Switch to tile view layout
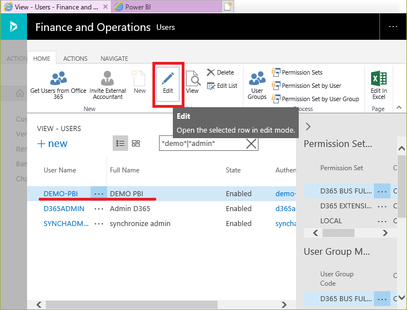The height and width of the screenshot is (310, 407). coord(136,143)
